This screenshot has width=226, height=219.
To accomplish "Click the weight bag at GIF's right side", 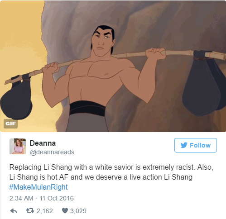I will click(x=204, y=85).
